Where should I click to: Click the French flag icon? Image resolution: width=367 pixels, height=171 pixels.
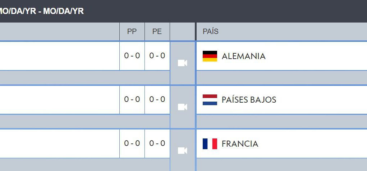210,144
